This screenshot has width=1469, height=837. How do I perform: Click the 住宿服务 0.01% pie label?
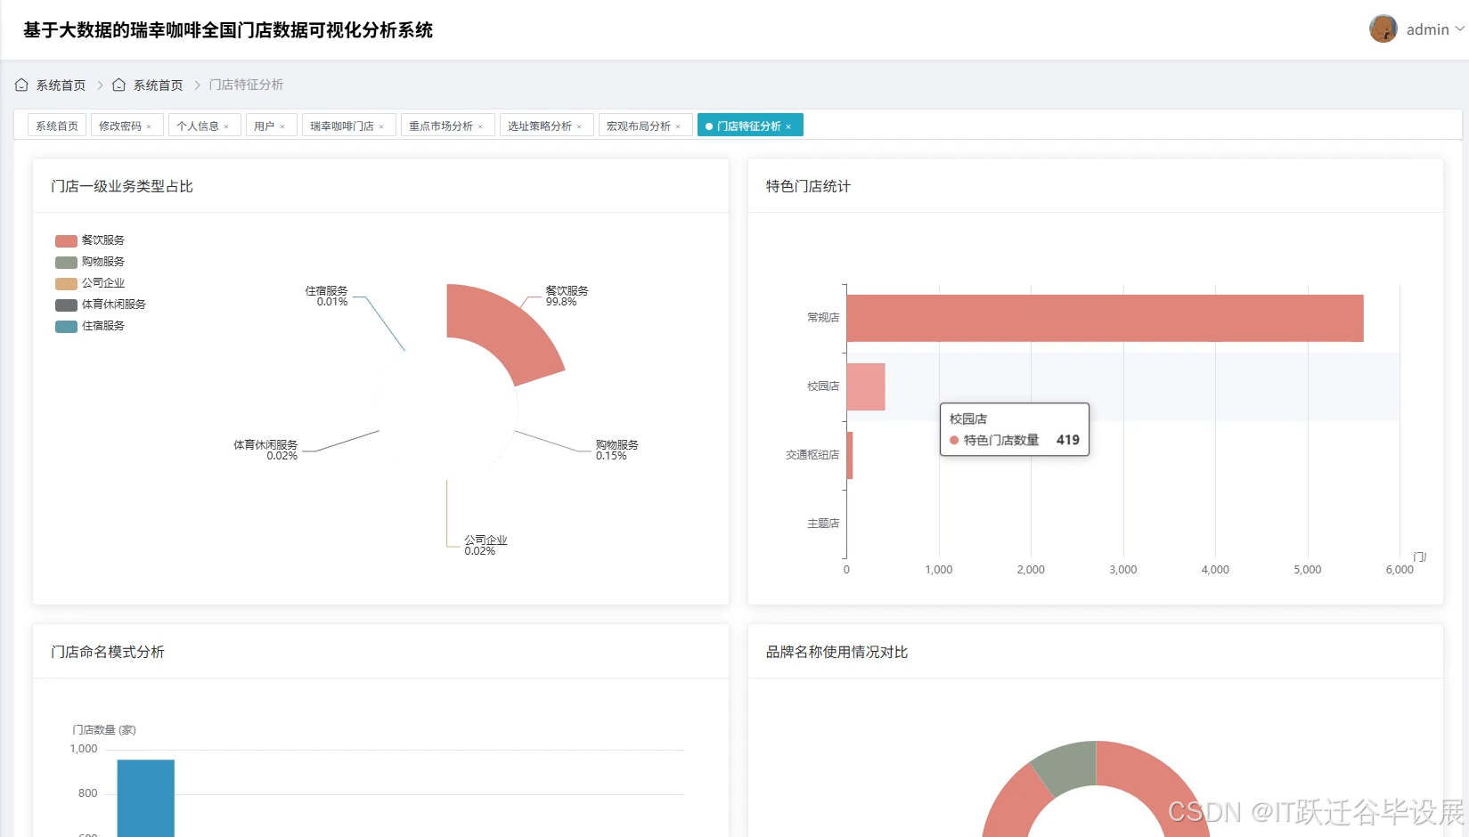pos(326,297)
